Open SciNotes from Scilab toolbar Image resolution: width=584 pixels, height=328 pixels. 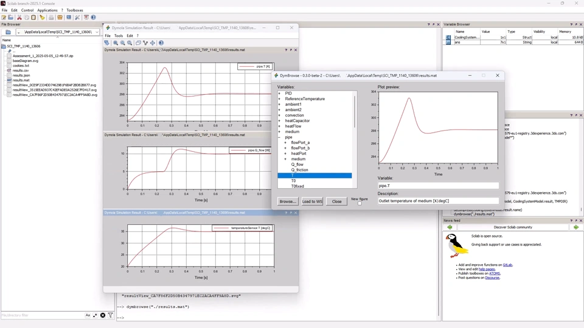pyautogui.click(x=4, y=18)
